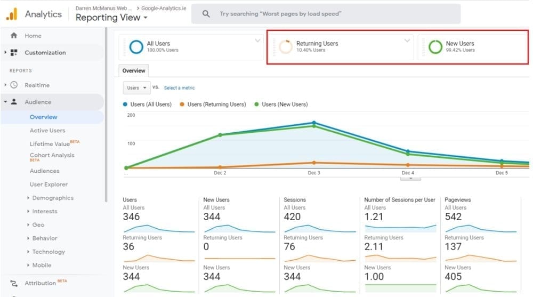This screenshot has width=533, height=297.
Task: Click the Google-Analytics.ie breadcrumb
Action: [164, 8]
